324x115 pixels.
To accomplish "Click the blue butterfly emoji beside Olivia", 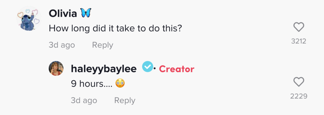I will coord(85,13).
